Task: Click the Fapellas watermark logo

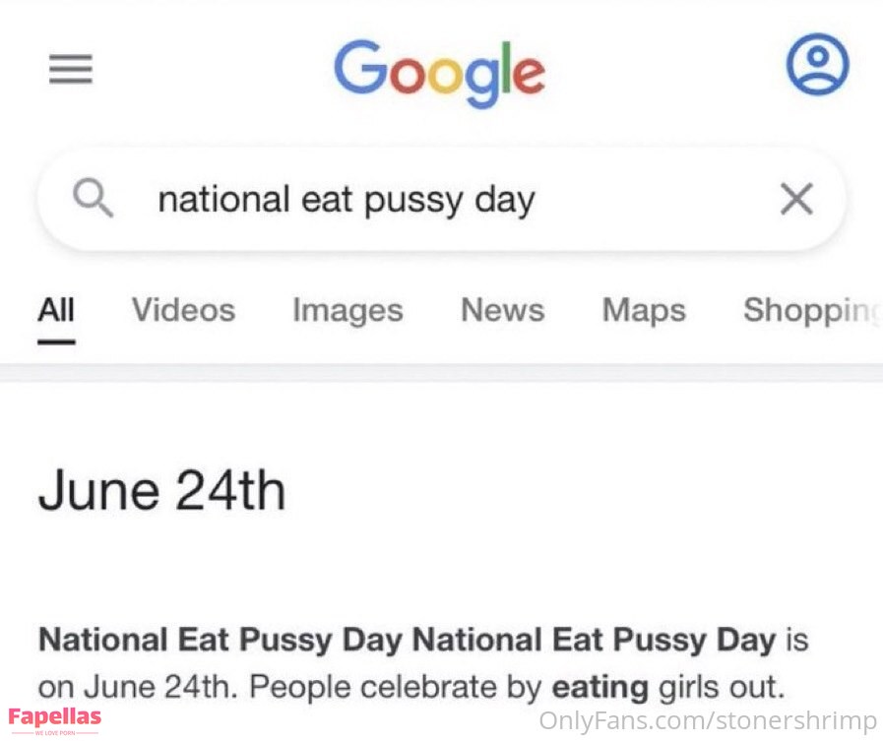Action: point(54,718)
